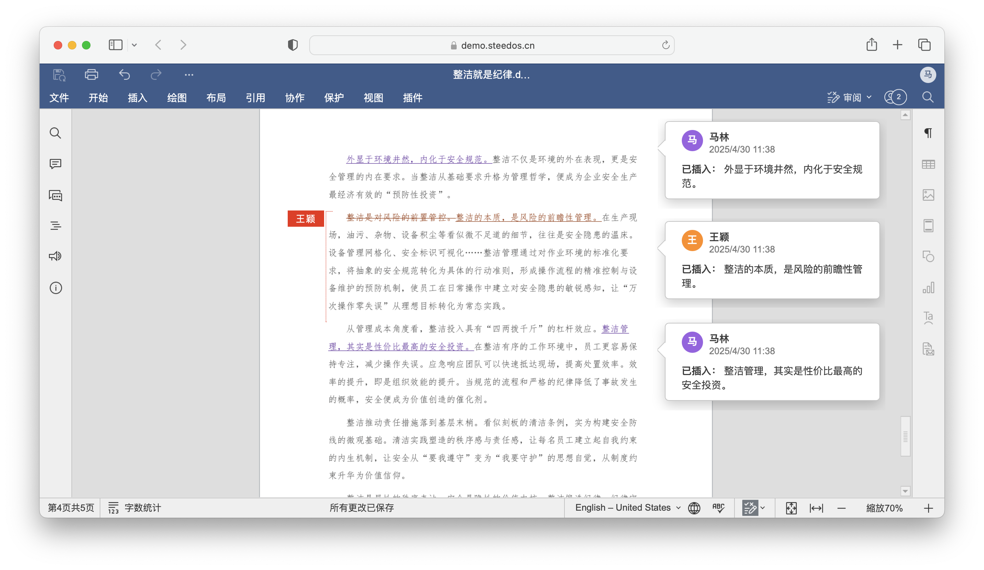Switch to the 开始 tab
The image size is (984, 570).
pyautogui.click(x=98, y=97)
